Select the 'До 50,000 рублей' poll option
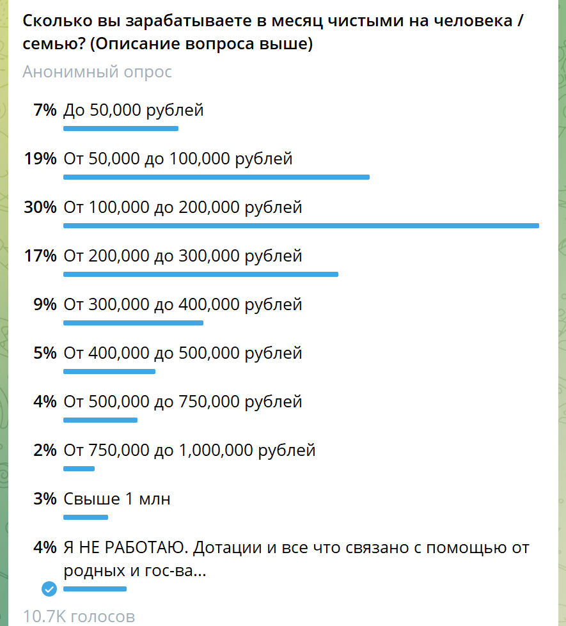Screen dimensions: 566x626 point(134,110)
